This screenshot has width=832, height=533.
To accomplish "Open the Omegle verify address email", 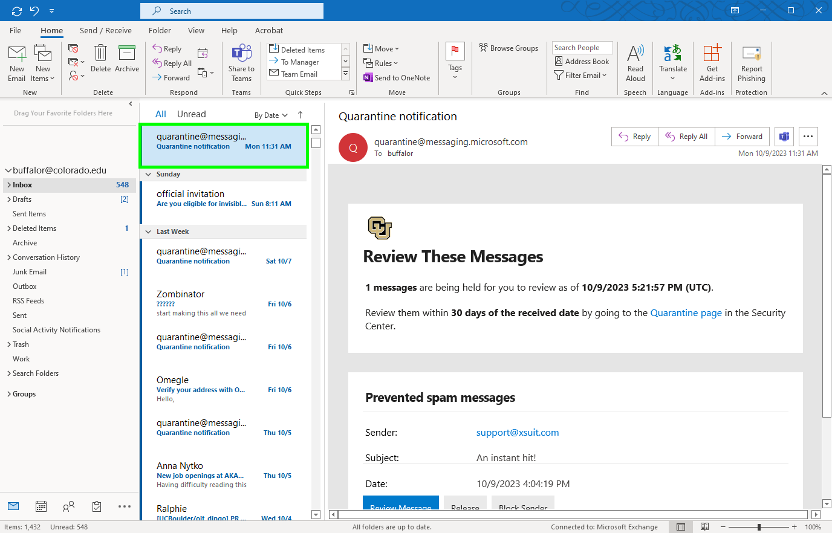I will (224, 390).
